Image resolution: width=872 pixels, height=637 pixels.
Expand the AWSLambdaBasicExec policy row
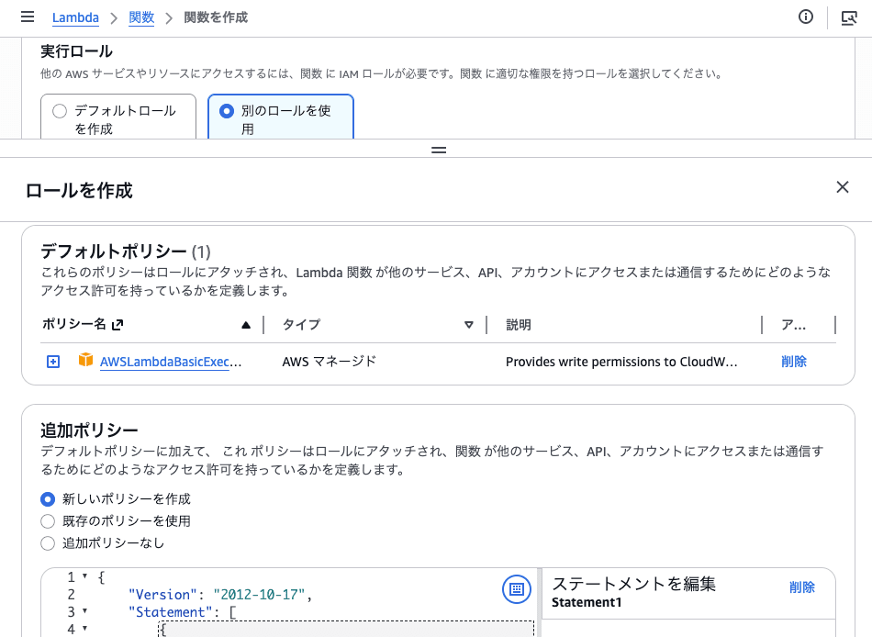[52, 361]
